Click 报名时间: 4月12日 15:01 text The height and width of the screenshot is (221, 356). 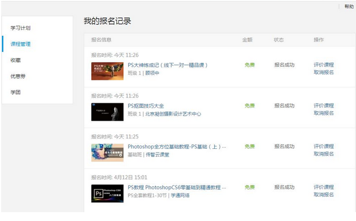(119, 177)
